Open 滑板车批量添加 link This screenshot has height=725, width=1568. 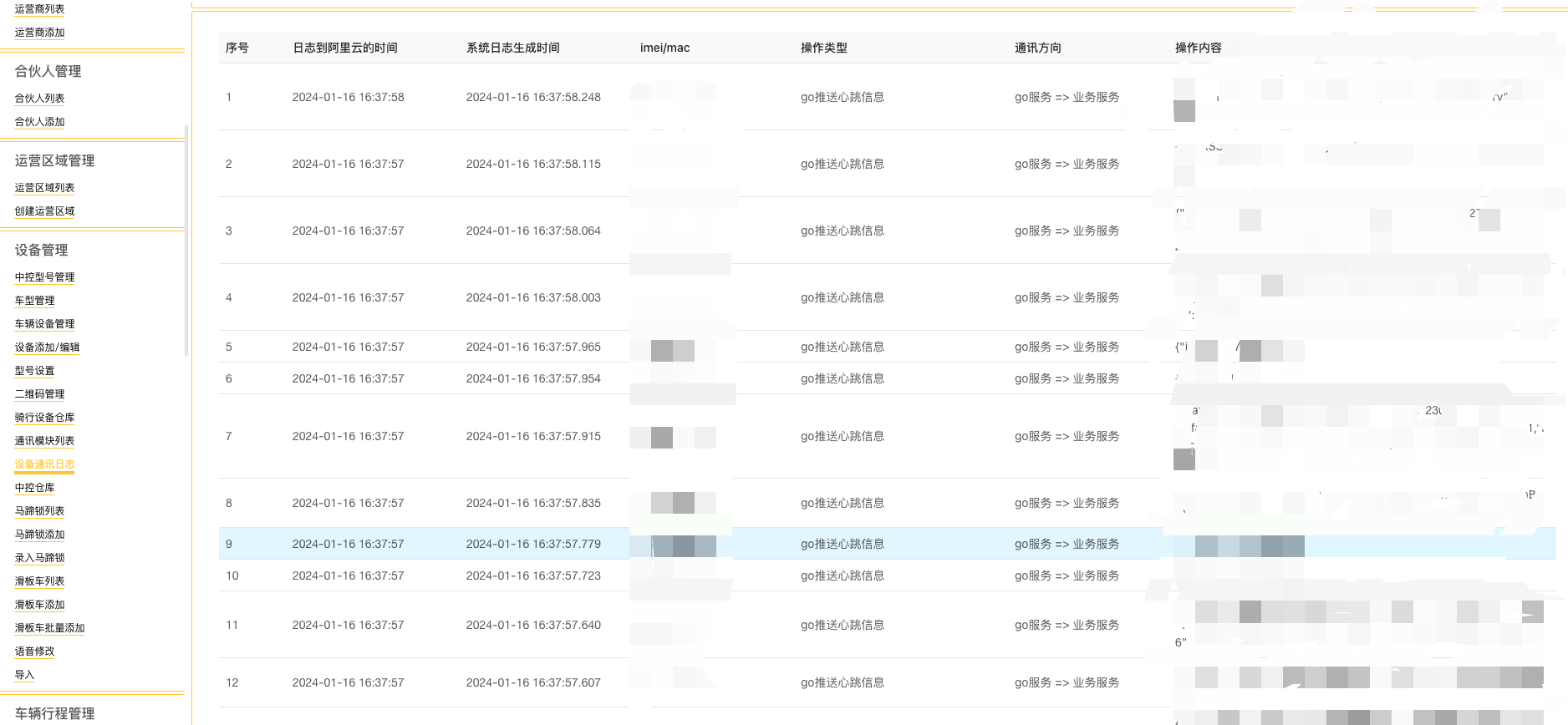coord(49,628)
